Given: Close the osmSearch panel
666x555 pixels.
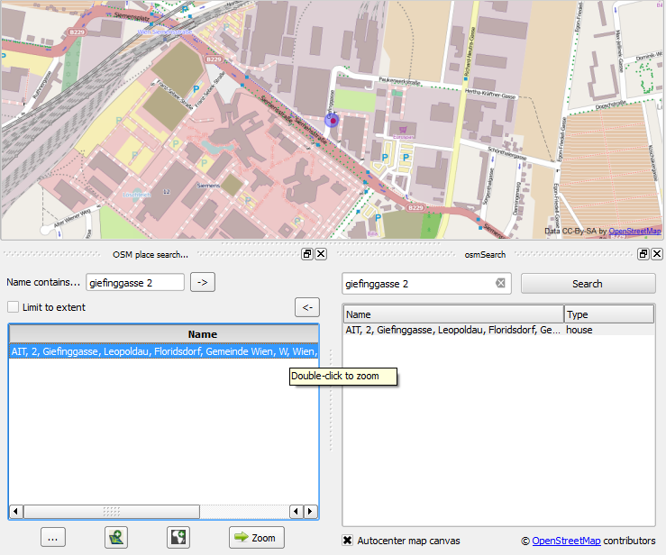Looking at the screenshot, I should pos(657,254).
